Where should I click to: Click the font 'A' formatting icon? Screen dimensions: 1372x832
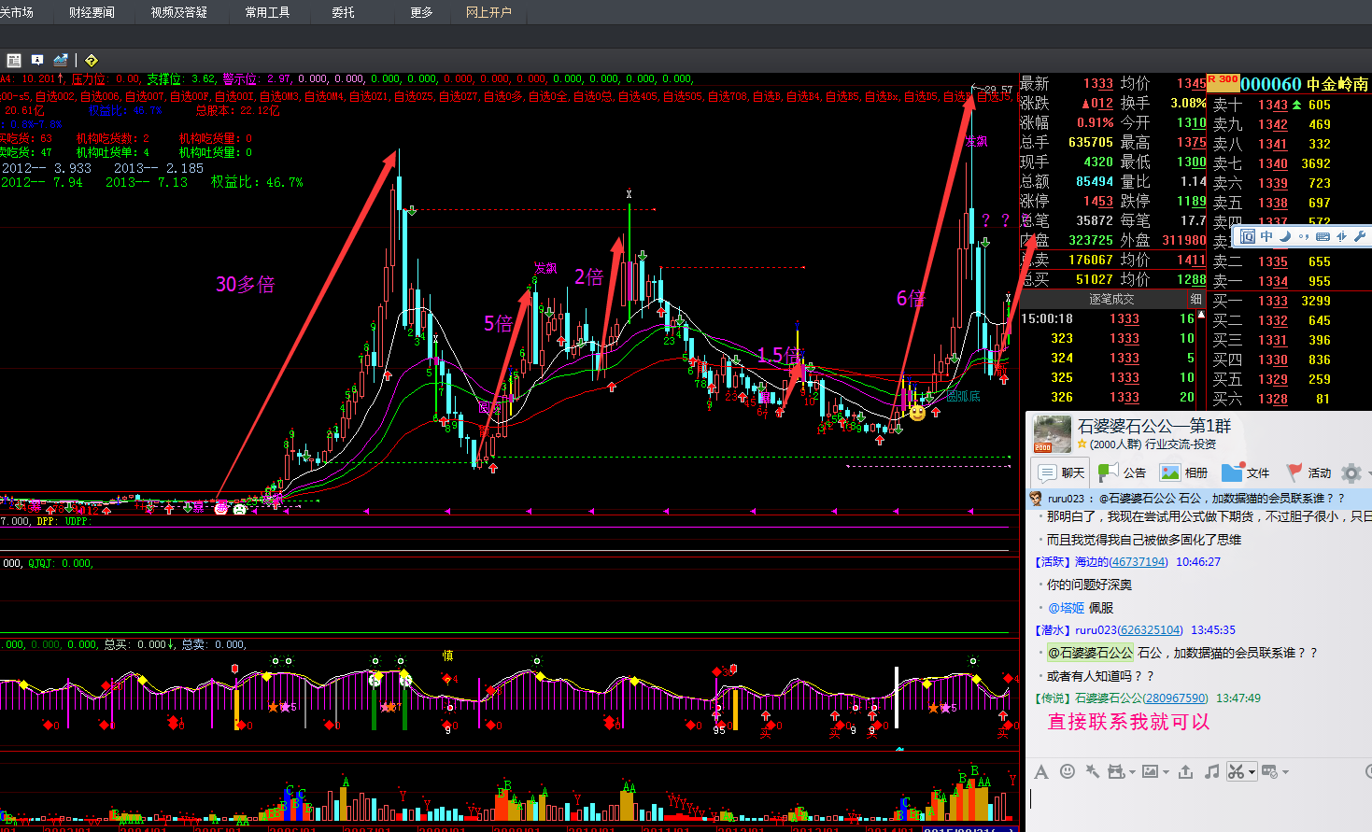coord(1041,771)
